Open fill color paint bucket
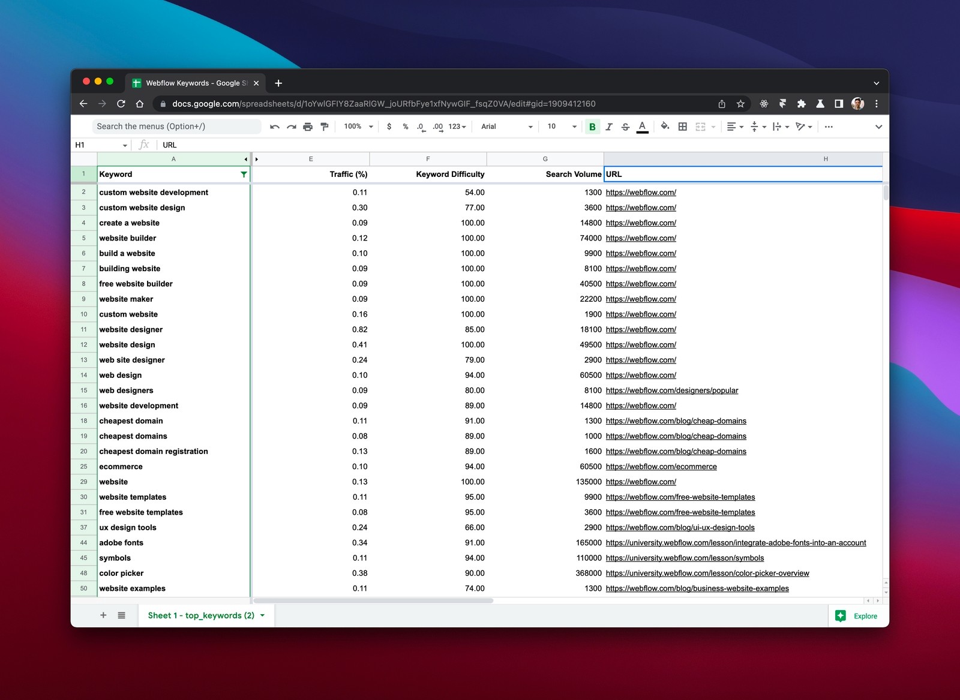 665,127
